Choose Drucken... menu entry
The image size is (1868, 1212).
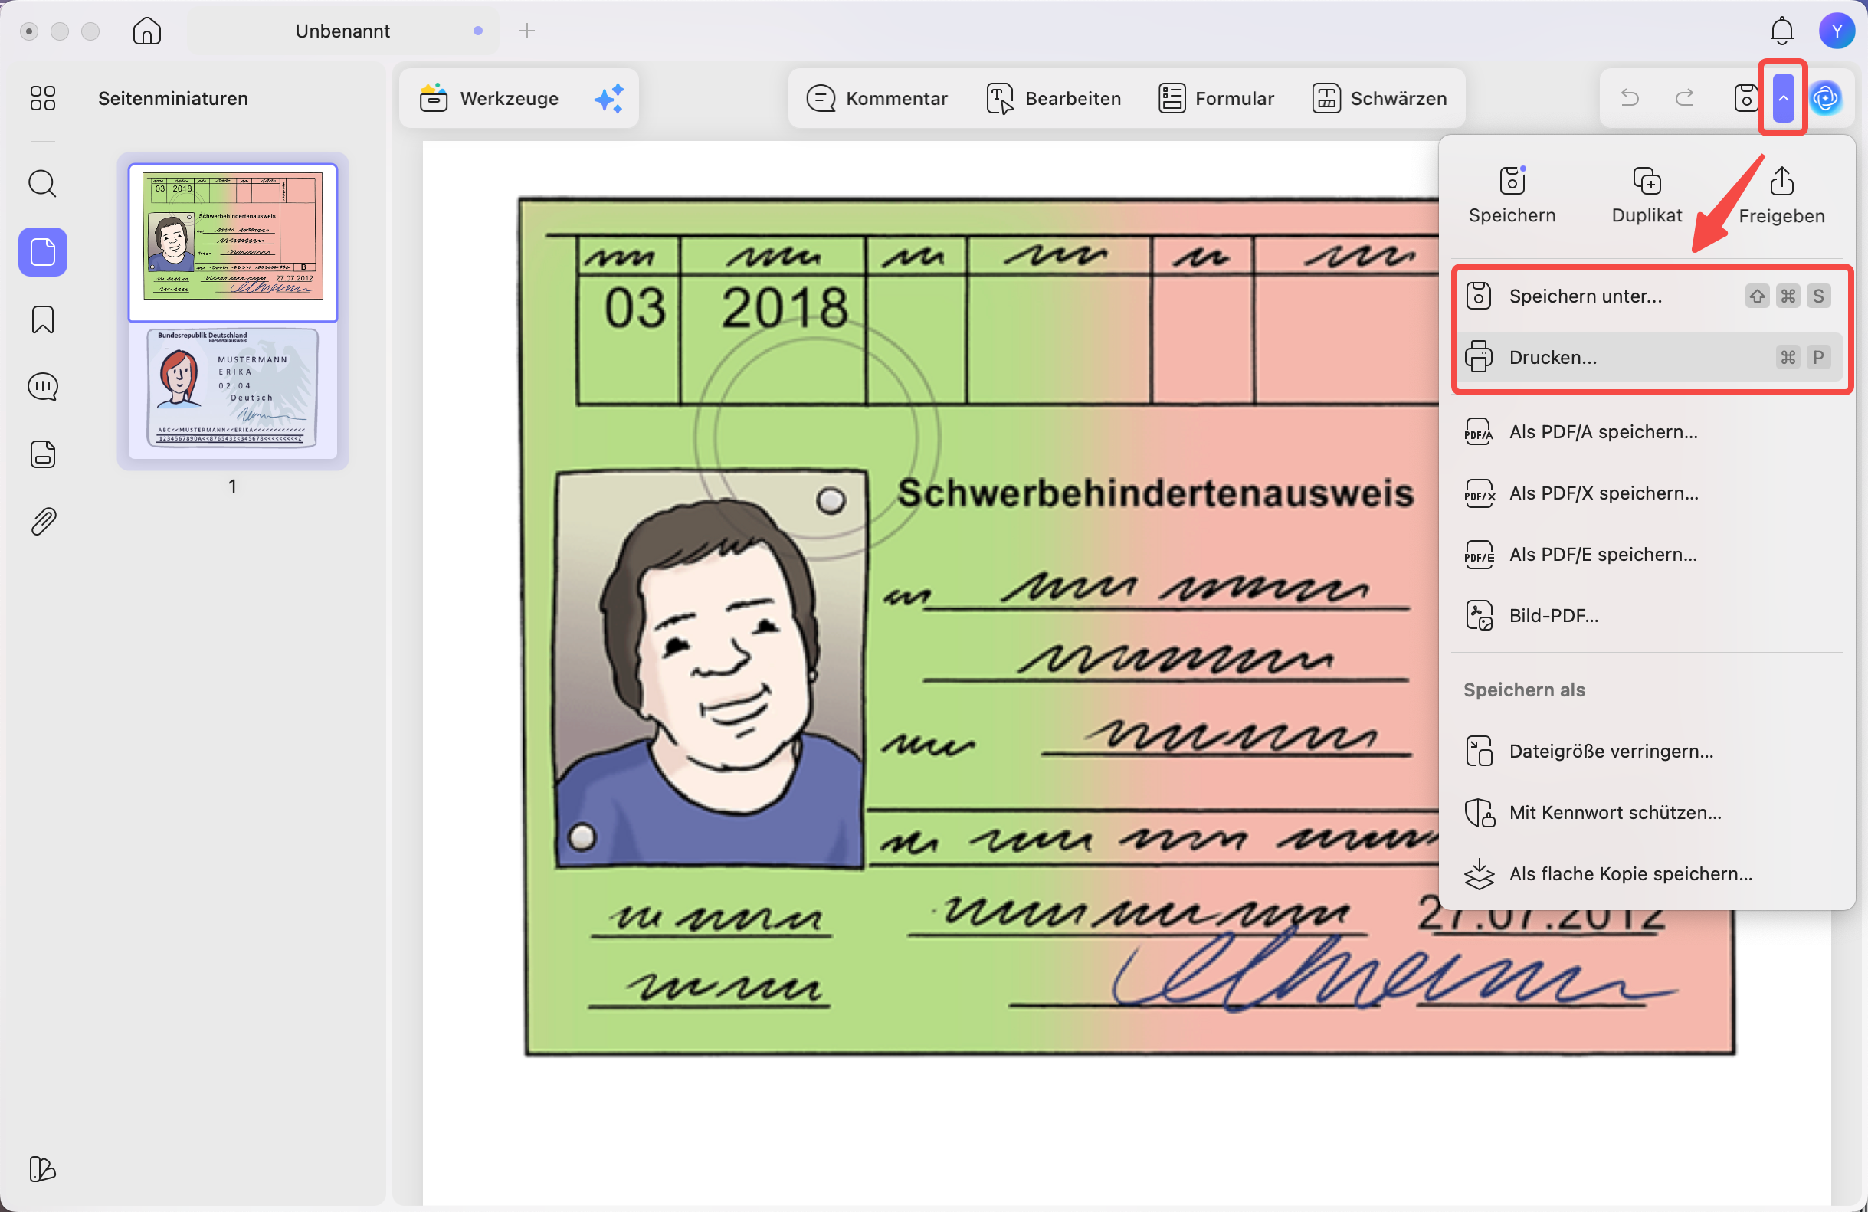1647,357
